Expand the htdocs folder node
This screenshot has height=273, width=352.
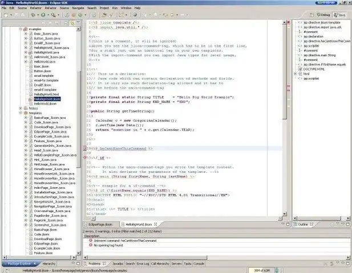coord(19,108)
